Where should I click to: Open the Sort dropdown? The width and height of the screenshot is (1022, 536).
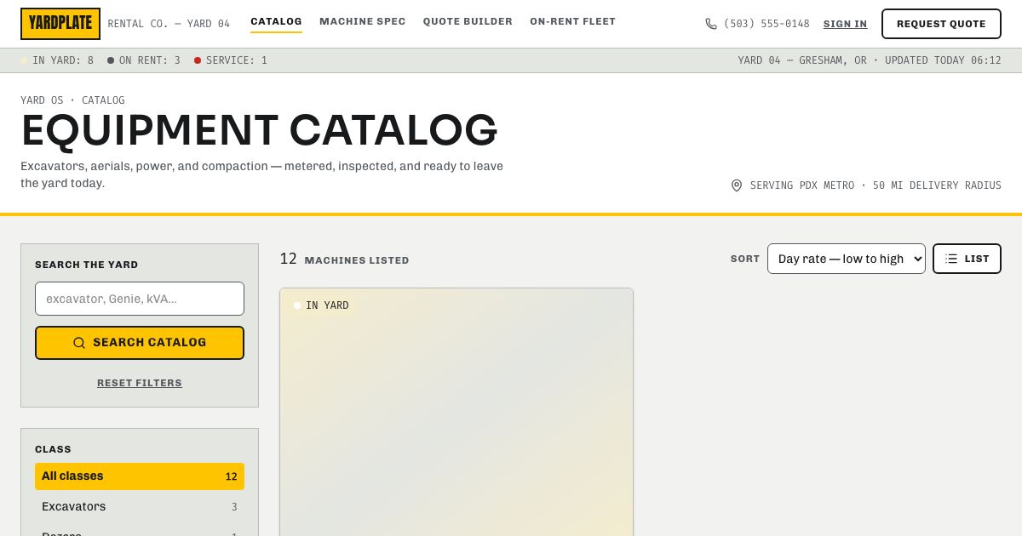[x=847, y=259]
